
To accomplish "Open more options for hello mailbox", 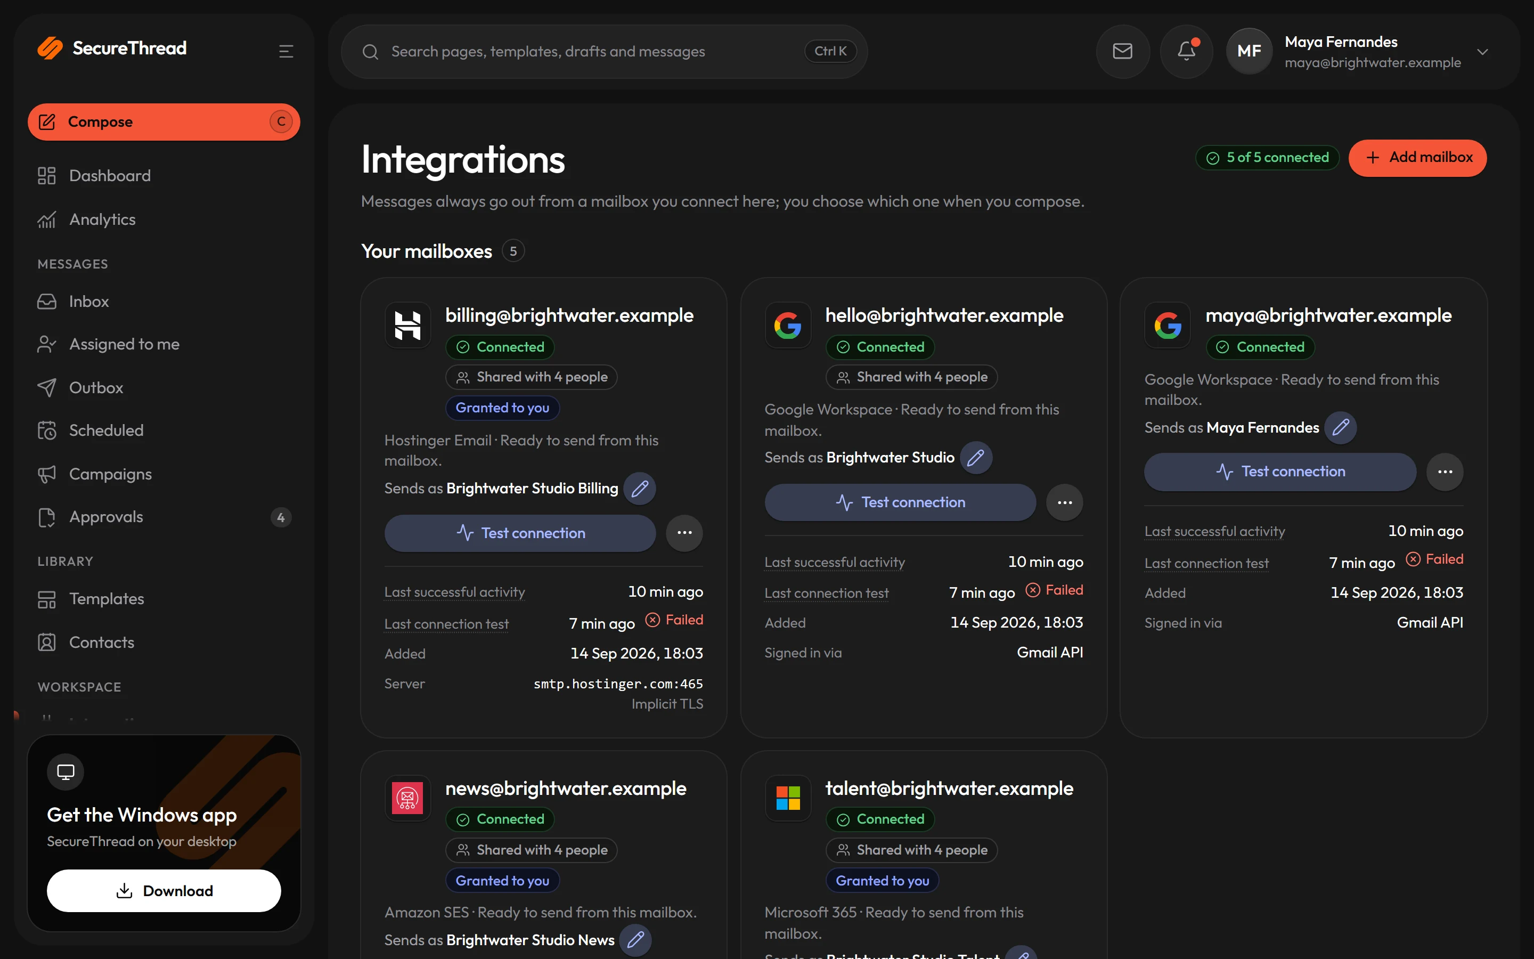I will (1064, 502).
